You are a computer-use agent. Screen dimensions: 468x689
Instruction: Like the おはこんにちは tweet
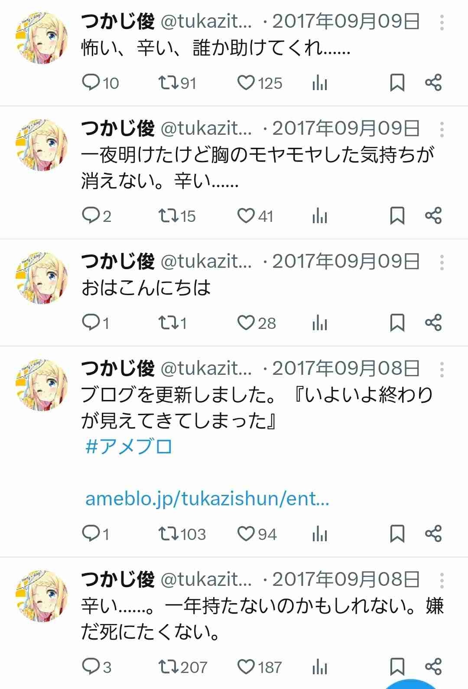click(x=257, y=322)
